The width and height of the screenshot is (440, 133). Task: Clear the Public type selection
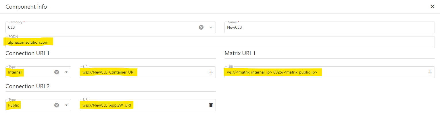click(57, 105)
